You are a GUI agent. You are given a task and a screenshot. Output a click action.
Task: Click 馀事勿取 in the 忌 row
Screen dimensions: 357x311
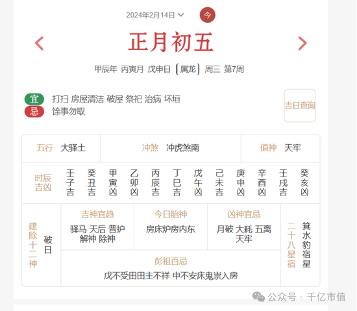(69, 112)
